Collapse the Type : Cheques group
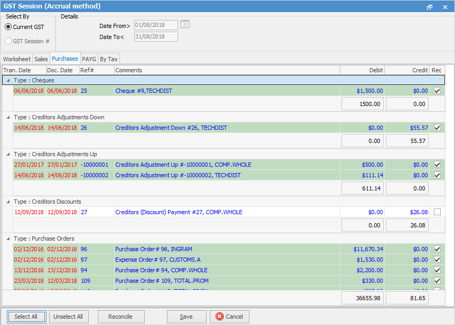 coord(7,80)
